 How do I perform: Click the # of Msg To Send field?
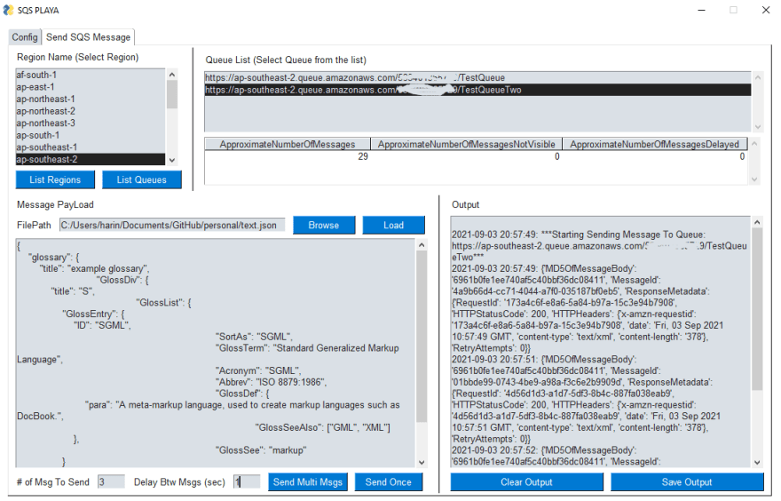pyautogui.click(x=111, y=481)
